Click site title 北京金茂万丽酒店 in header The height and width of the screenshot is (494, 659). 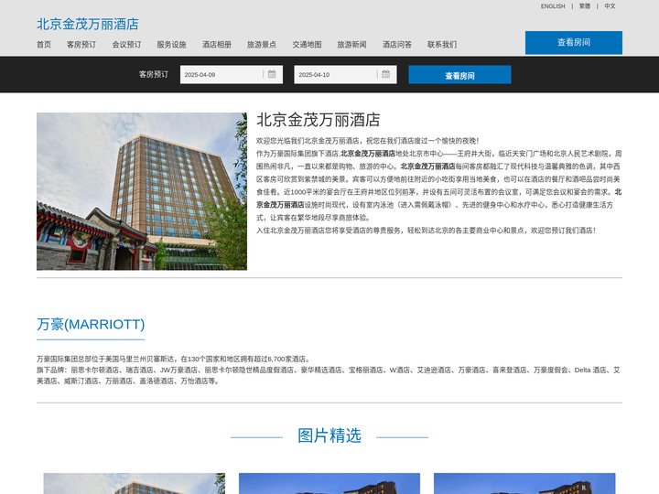point(88,24)
